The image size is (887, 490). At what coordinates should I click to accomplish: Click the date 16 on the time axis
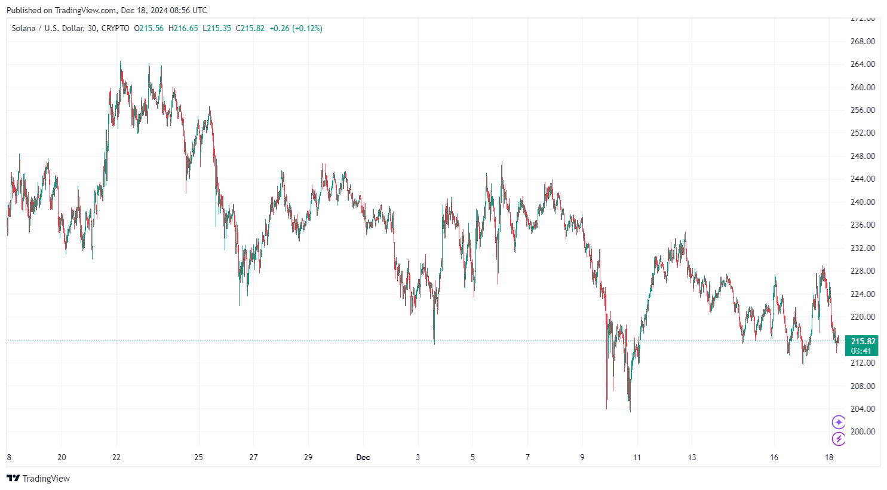pyautogui.click(x=774, y=457)
